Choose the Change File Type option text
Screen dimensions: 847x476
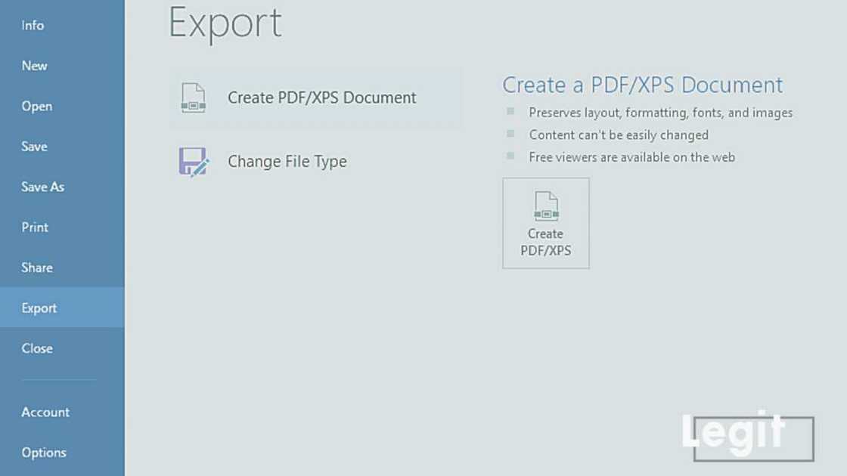(x=287, y=162)
